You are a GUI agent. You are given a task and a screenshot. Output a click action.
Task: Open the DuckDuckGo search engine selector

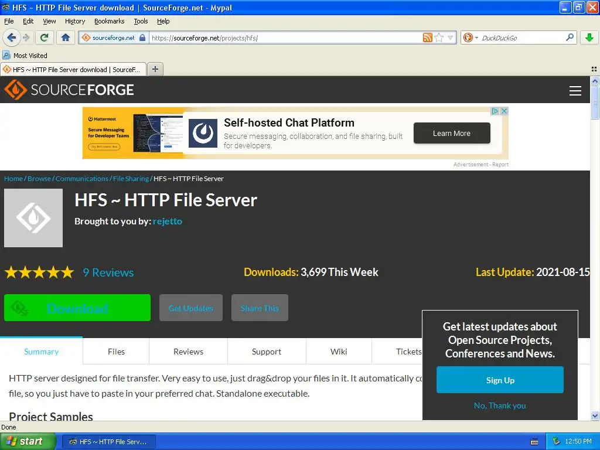[x=471, y=37]
